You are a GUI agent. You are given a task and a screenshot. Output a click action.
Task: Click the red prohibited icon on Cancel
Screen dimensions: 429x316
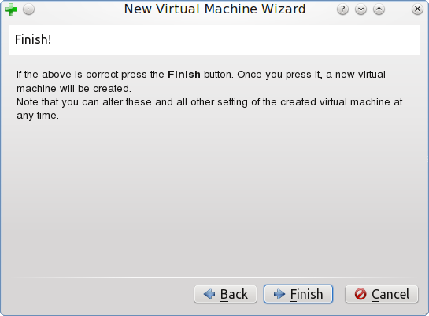click(x=361, y=294)
